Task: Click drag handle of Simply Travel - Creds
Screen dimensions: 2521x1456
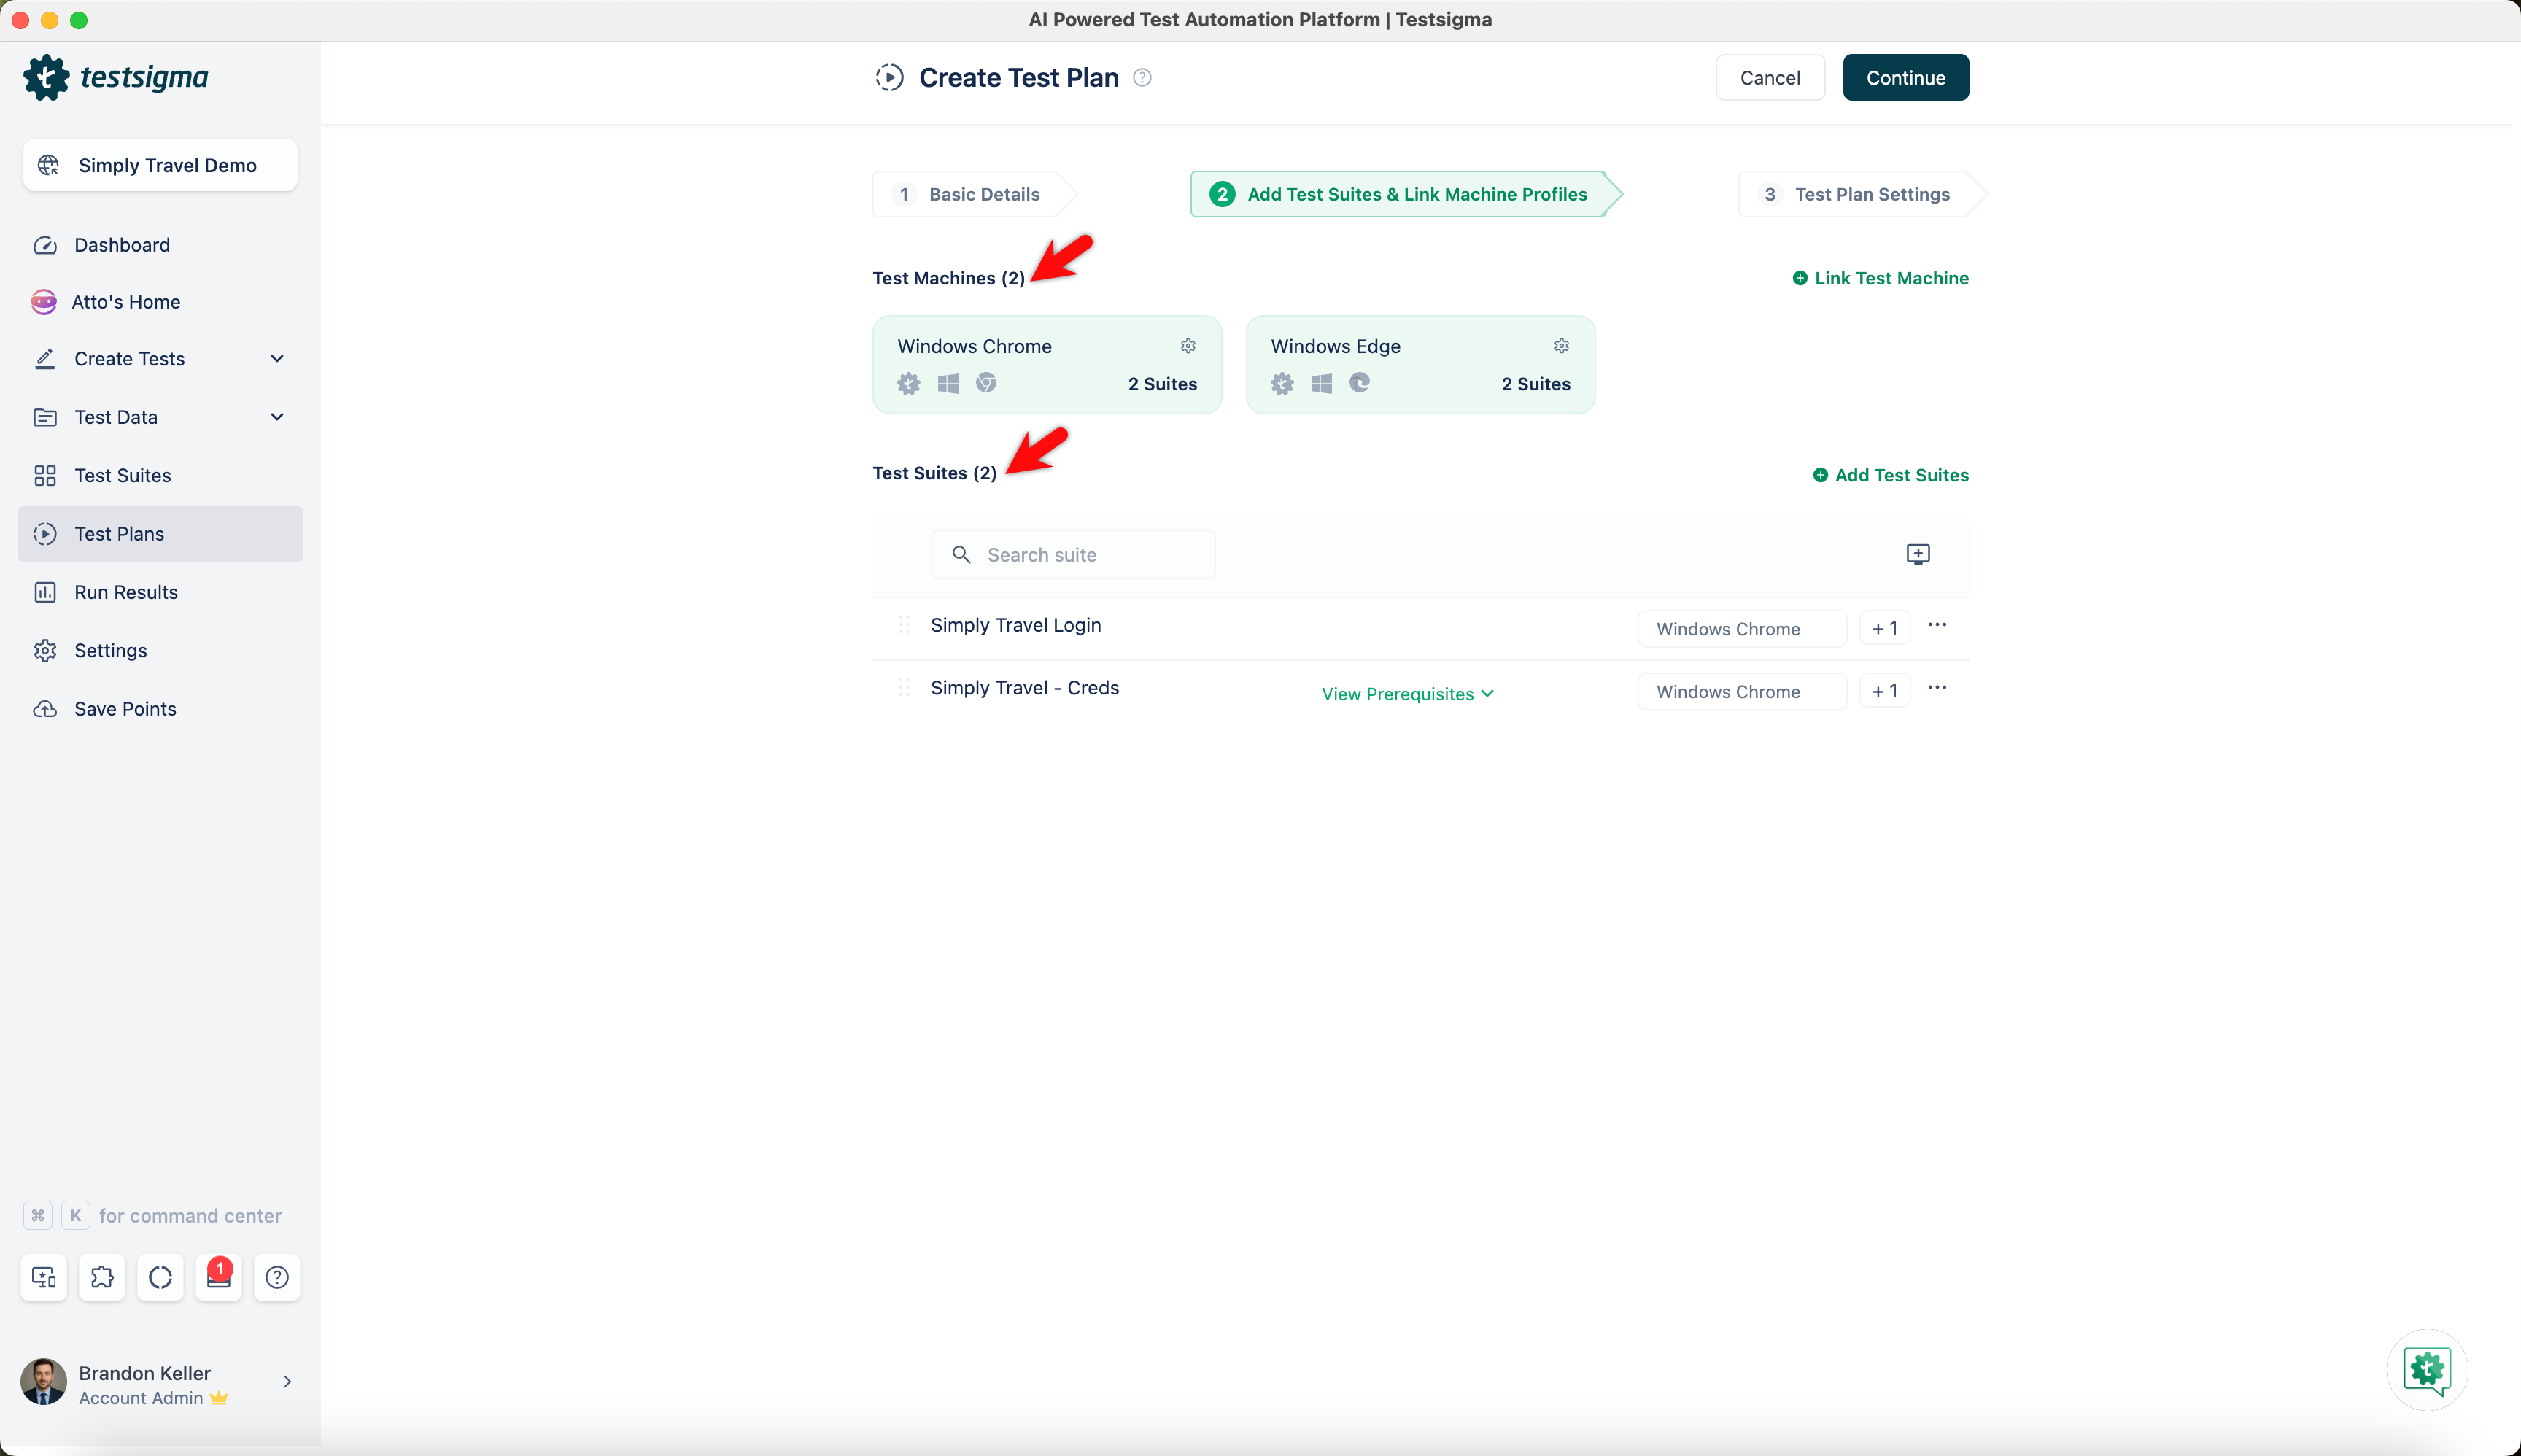Action: pyautogui.click(x=904, y=688)
